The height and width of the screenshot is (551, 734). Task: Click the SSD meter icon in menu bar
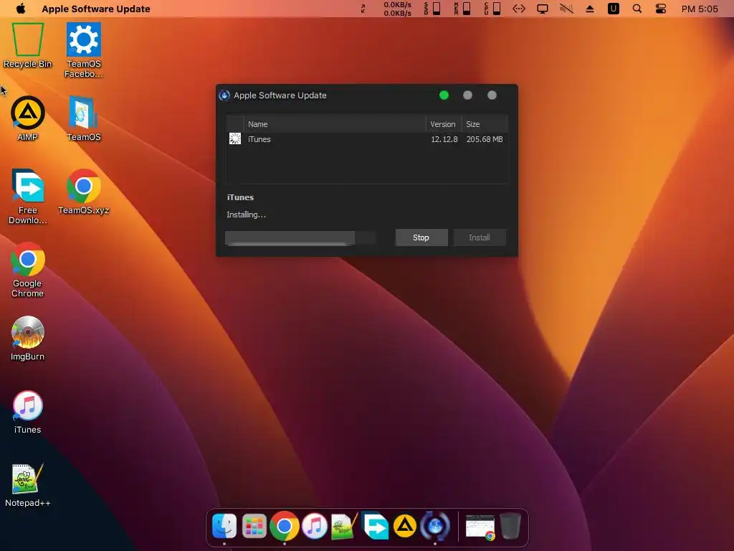pos(432,9)
